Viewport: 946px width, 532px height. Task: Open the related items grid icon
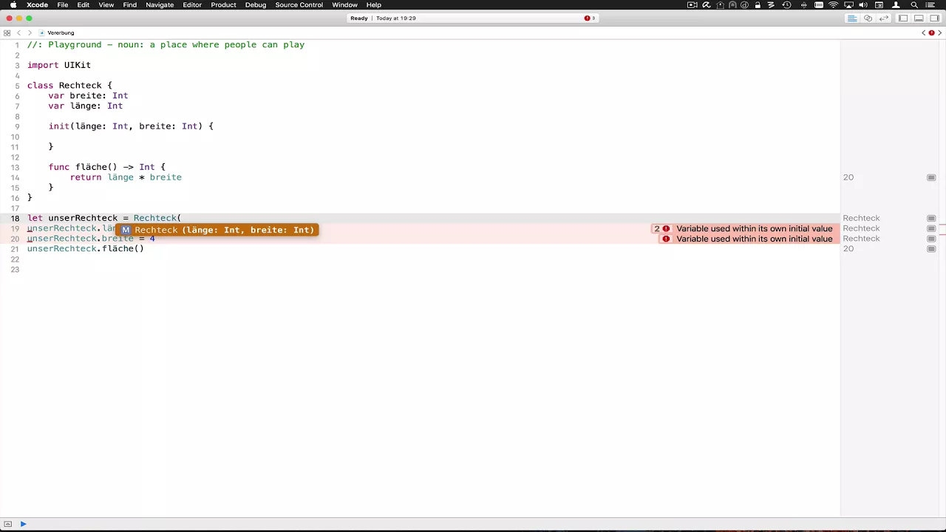(x=7, y=33)
